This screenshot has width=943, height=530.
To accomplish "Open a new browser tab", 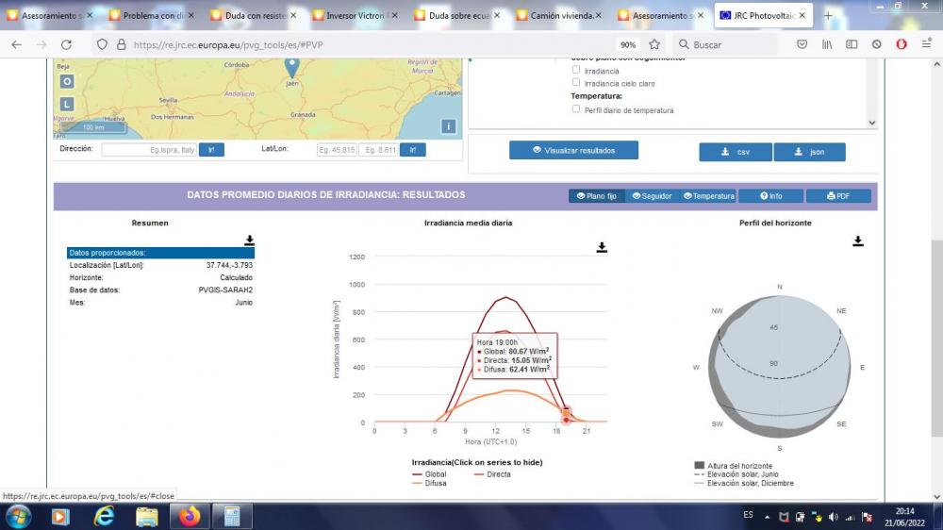I will [828, 16].
